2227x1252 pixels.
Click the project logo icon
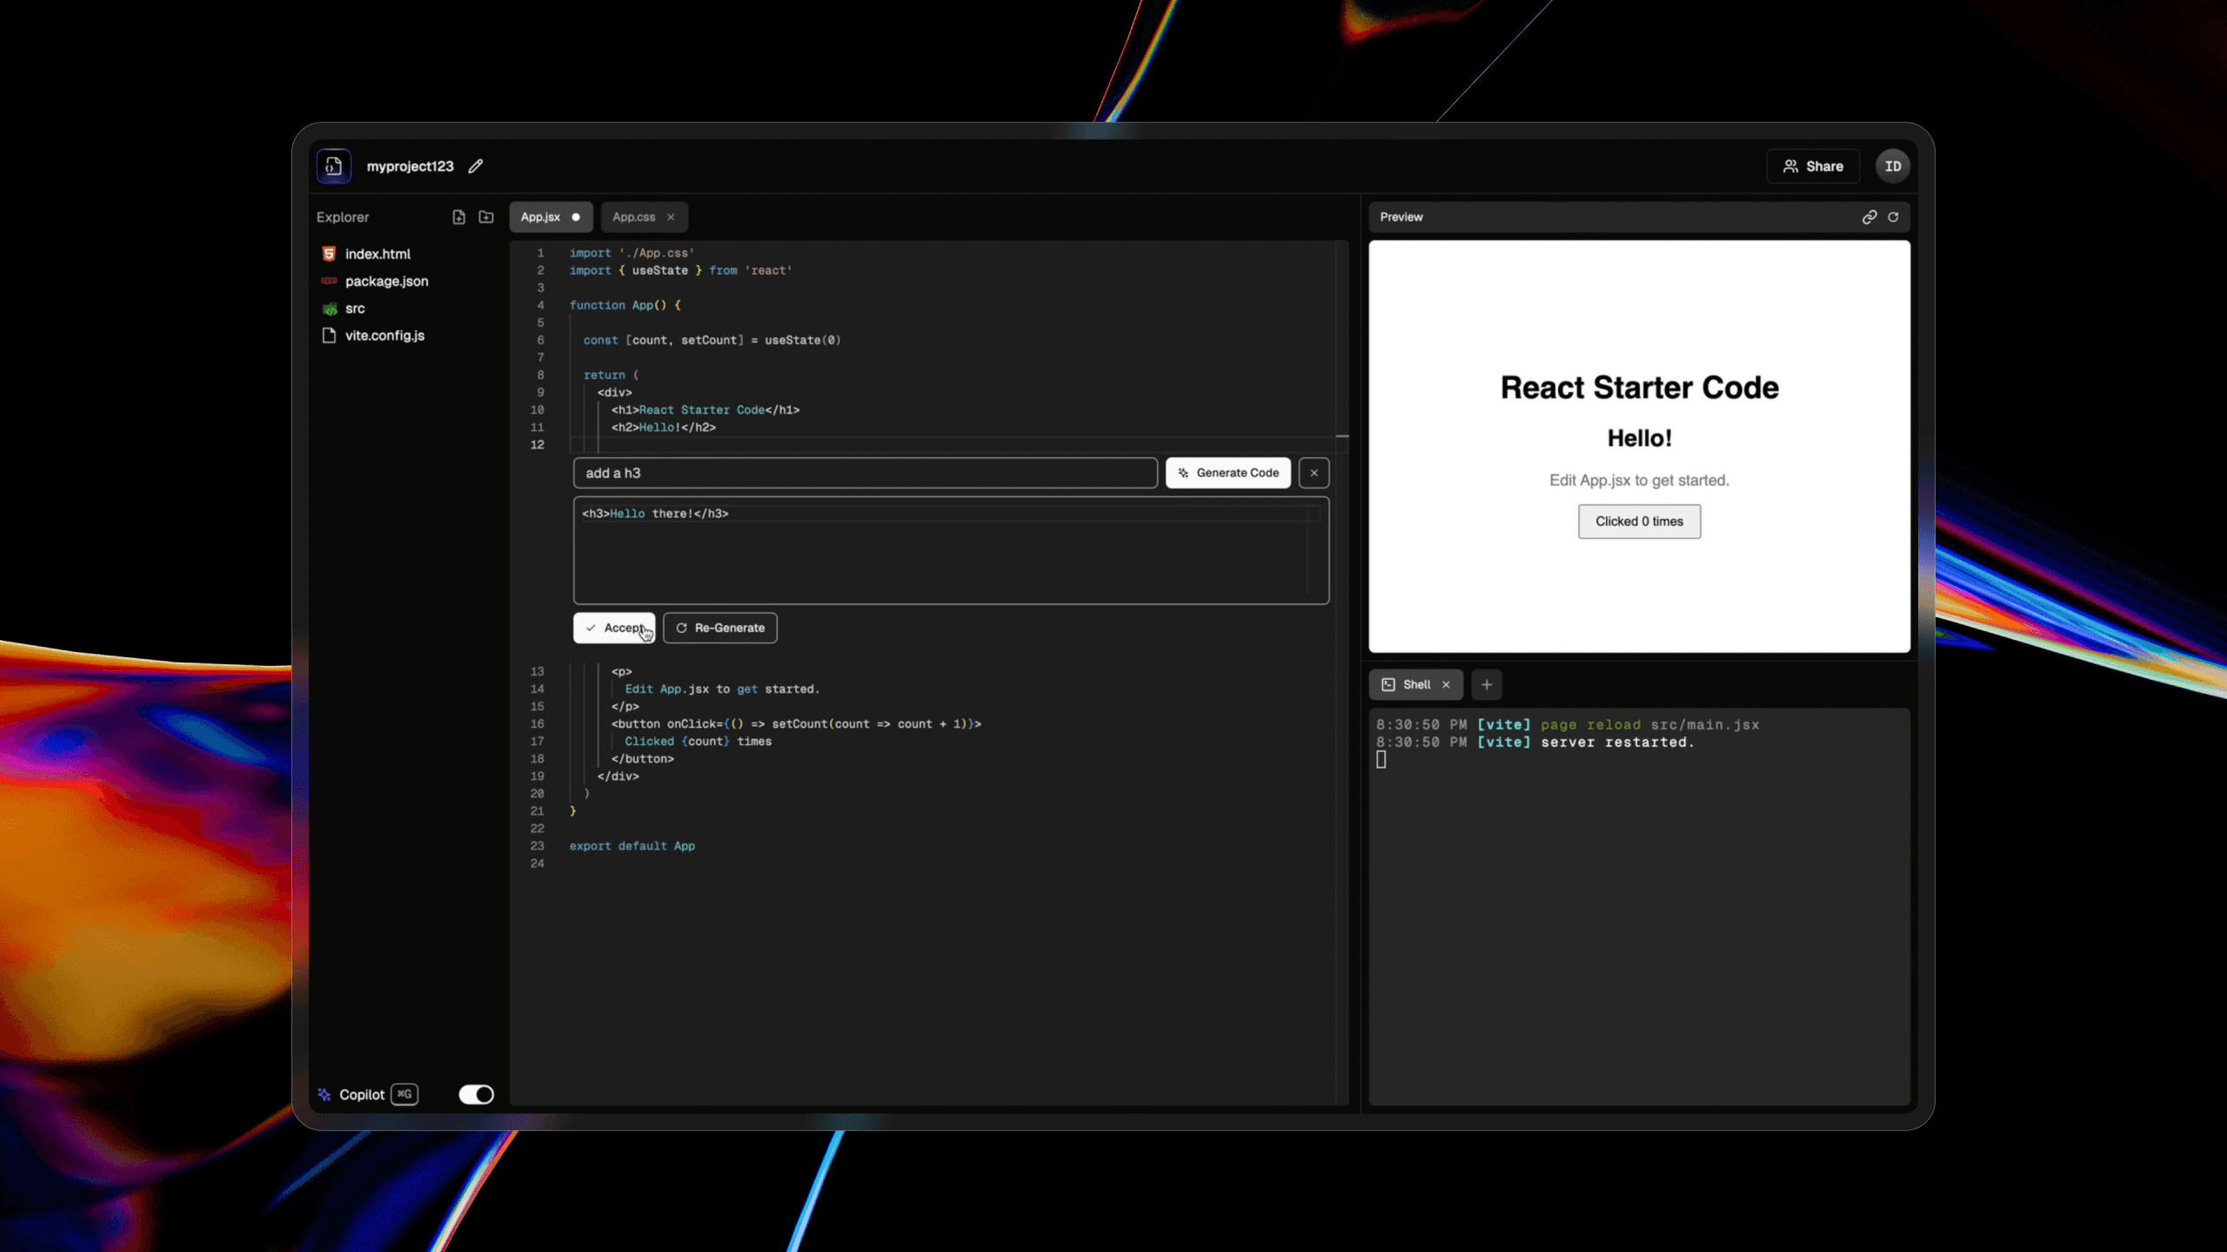click(x=334, y=166)
